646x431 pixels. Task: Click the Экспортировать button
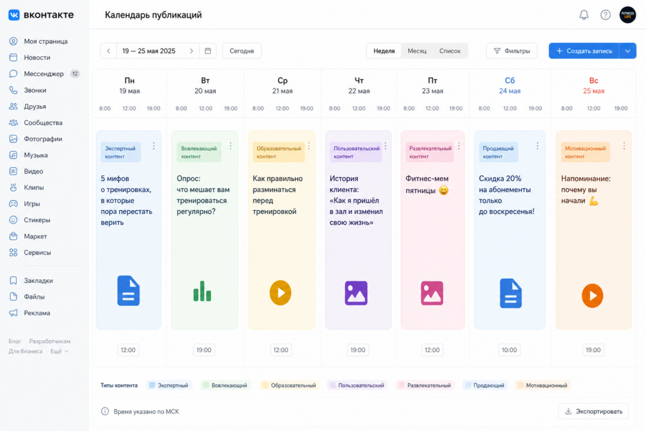coord(594,411)
